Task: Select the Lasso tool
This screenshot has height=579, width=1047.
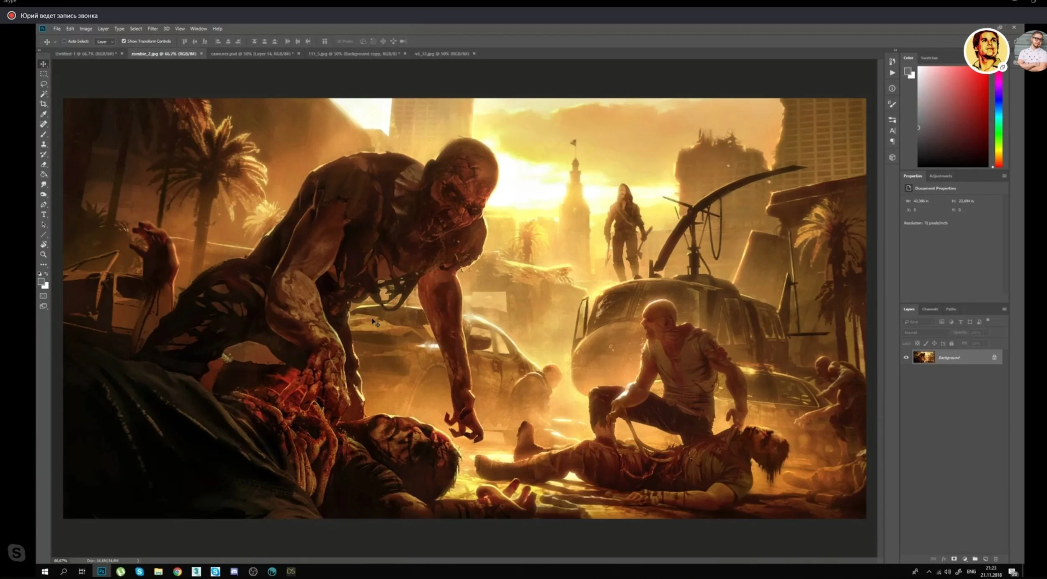Action: pos(44,84)
